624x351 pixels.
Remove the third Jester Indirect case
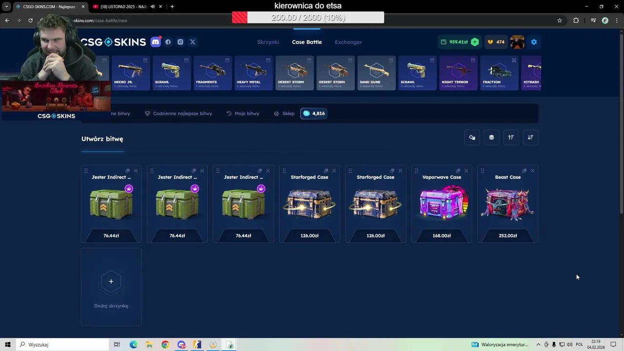[x=268, y=171]
